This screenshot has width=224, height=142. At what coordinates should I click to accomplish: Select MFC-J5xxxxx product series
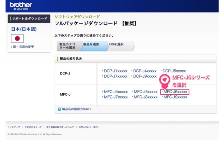pyautogui.click(x=146, y=92)
